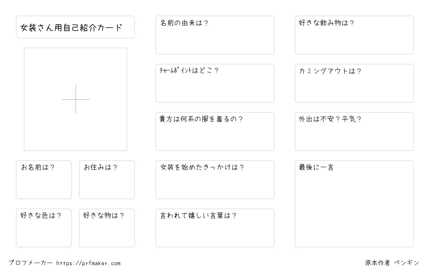
Task: Click the 名前の由来は？ box
Action: [x=215, y=35]
